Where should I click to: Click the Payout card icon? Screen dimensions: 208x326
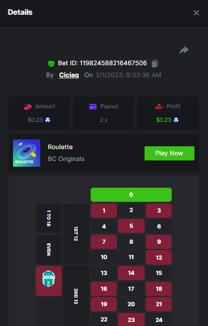[93, 107]
